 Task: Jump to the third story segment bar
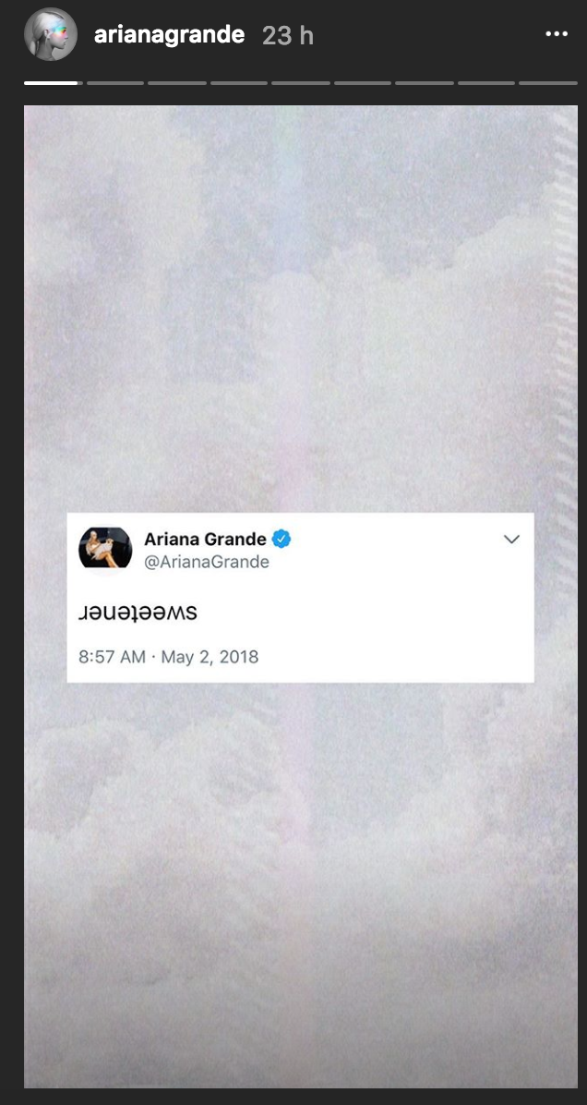pyautogui.click(x=177, y=83)
